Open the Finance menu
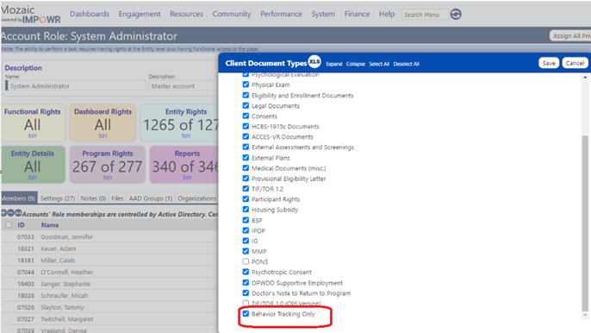 (357, 14)
